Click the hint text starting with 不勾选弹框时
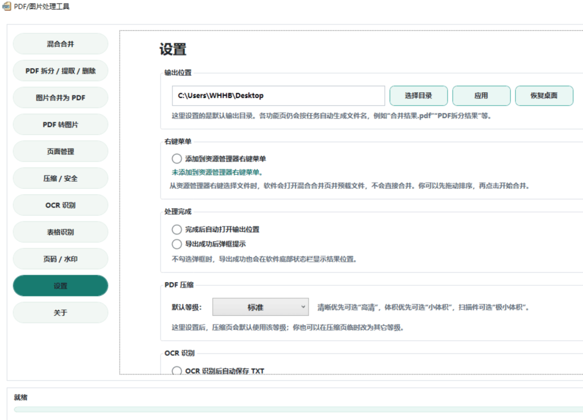583x420 pixels. pos(264,259)
